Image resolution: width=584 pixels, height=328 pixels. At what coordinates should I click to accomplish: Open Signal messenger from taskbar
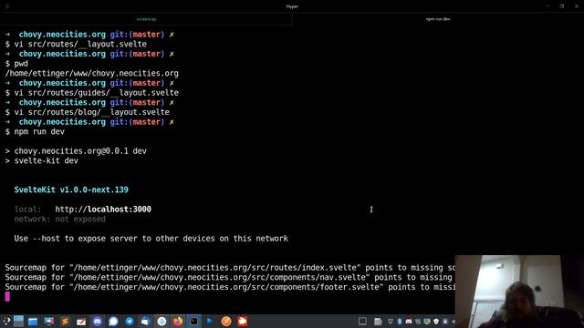[x=113, y=322]
